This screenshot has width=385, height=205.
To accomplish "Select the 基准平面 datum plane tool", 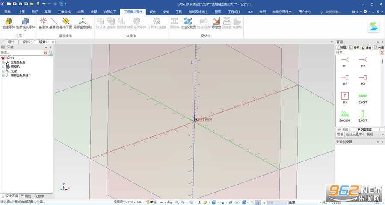I will pyautogui.click(x=66, y=23).
